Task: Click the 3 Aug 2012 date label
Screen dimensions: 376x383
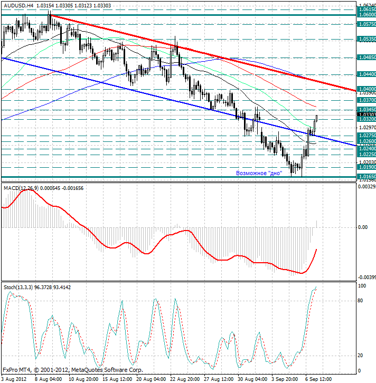Action: click(15, 379)
